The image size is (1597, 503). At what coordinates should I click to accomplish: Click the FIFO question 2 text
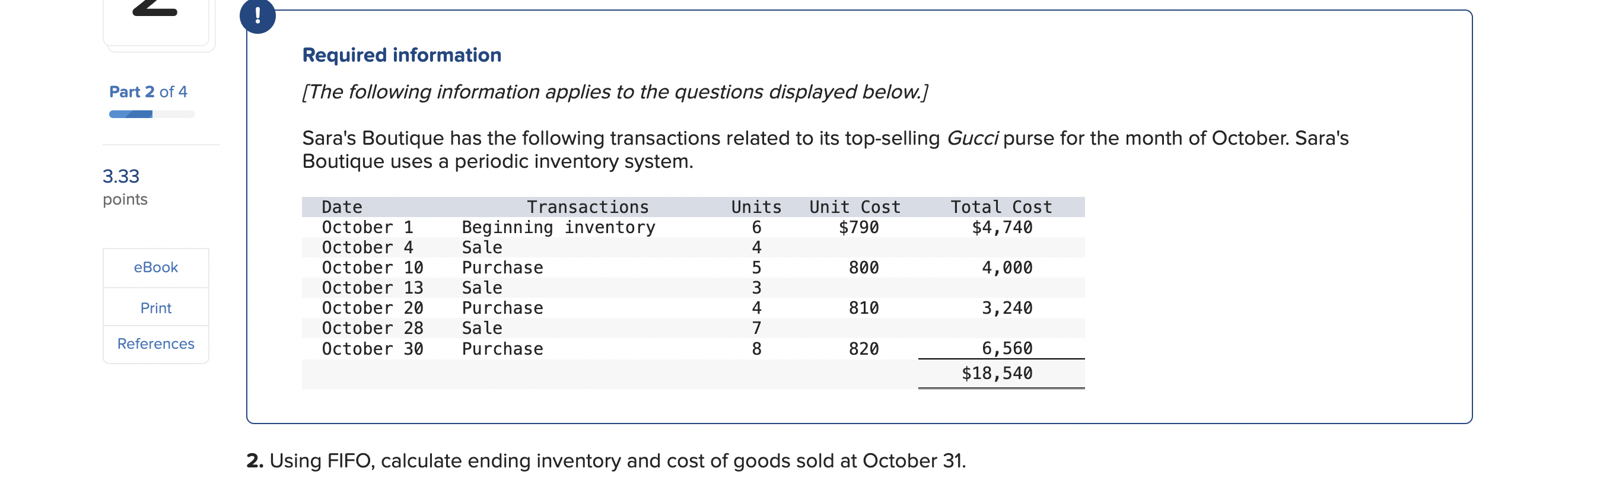pyautogui.click(x=606, y=461)
